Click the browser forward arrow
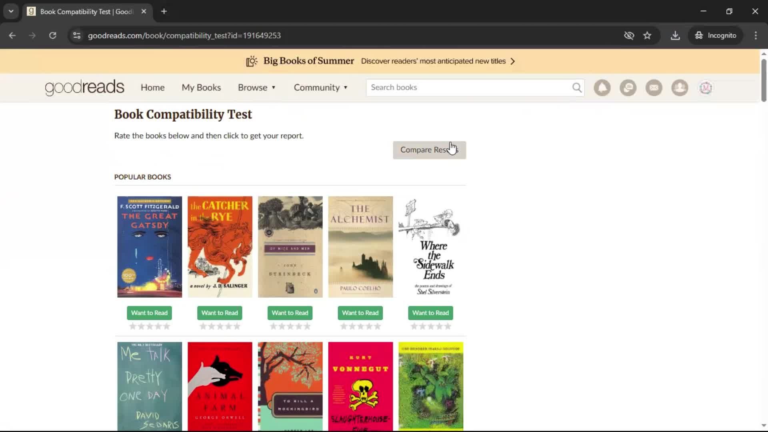This screenshot has height=432, width=768. tap(32, 36)
